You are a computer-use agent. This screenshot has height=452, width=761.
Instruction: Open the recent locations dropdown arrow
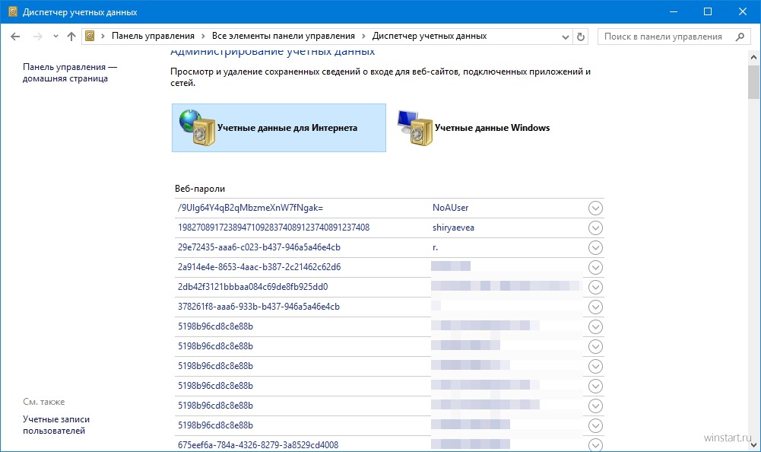tap(55, 37)
